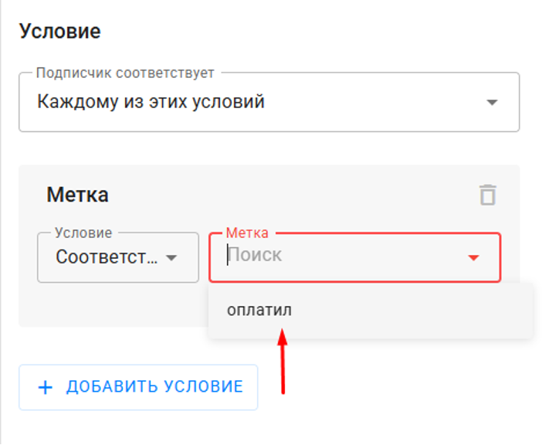Click the Условие section heading
The width and height of the screenshot is (542, 445).
(x=59, y=31)
